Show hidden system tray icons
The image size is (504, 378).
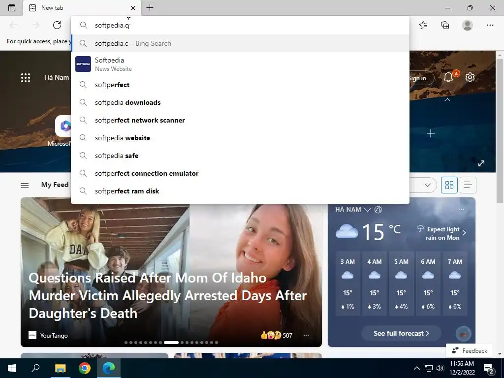tap(416, 368)
